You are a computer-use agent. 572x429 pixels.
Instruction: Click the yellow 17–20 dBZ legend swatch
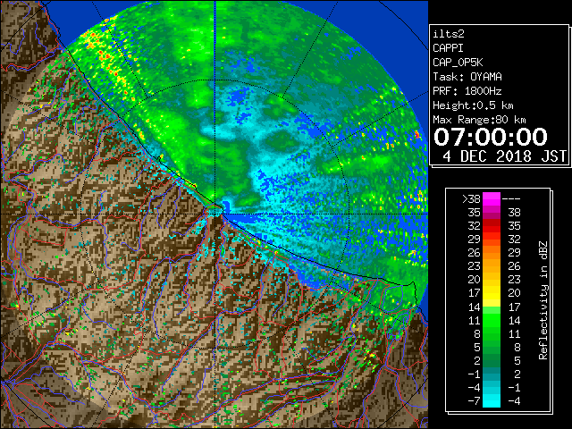(492, 293)
